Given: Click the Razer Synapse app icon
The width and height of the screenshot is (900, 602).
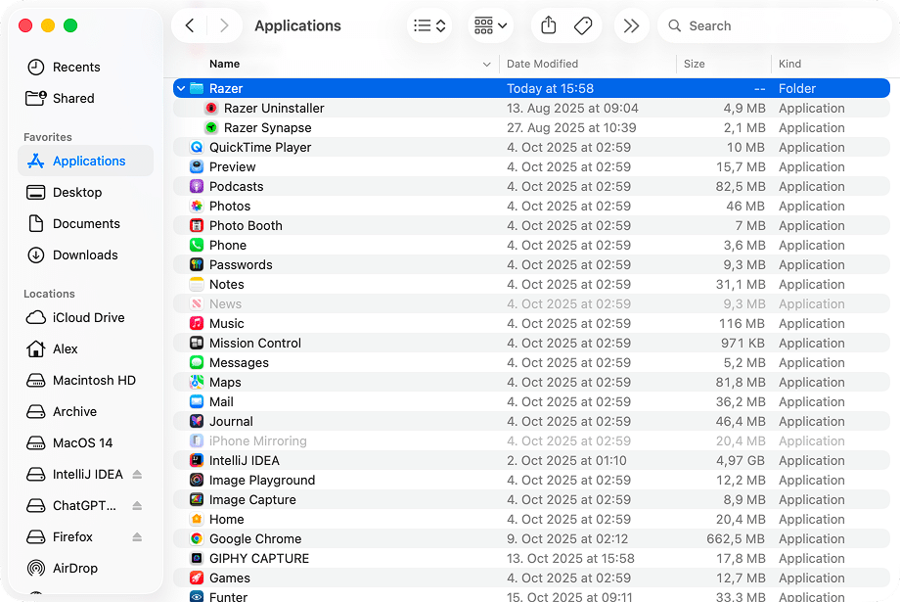Looking at the screenshot, I should (211, 128).
